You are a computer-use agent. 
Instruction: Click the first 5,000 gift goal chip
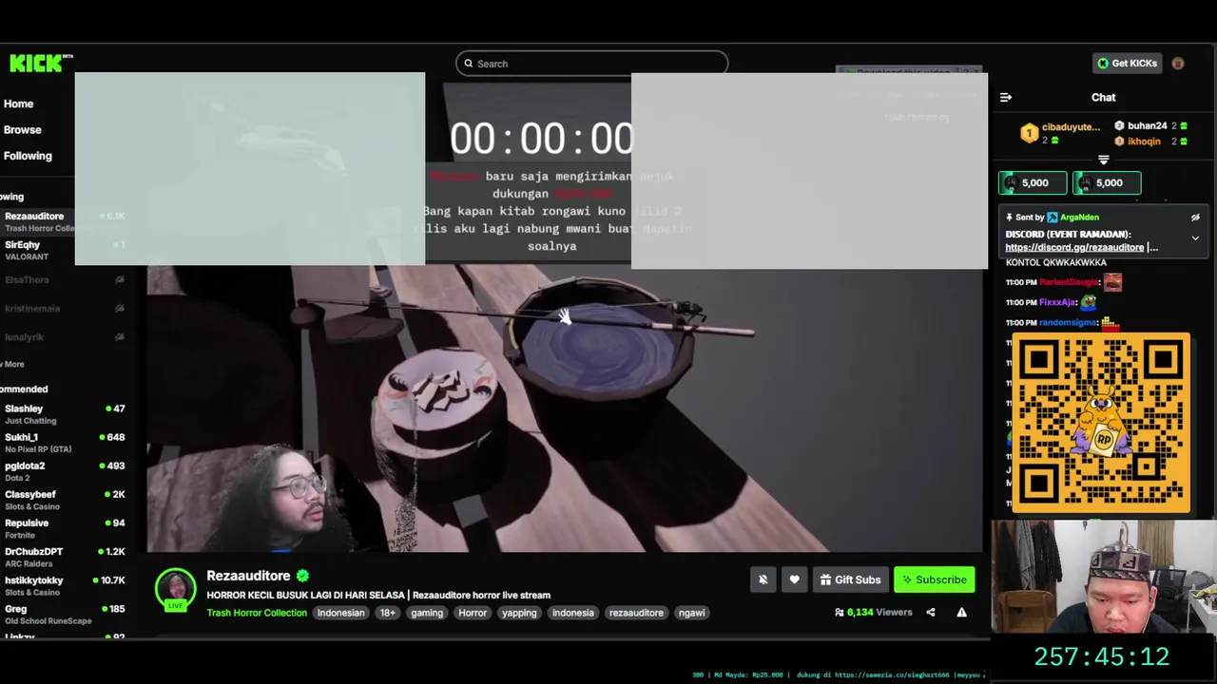pyautogui.click(x=1033, y=183)
